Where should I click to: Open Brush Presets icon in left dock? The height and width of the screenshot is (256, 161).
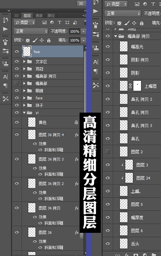[x=5, y=42]
